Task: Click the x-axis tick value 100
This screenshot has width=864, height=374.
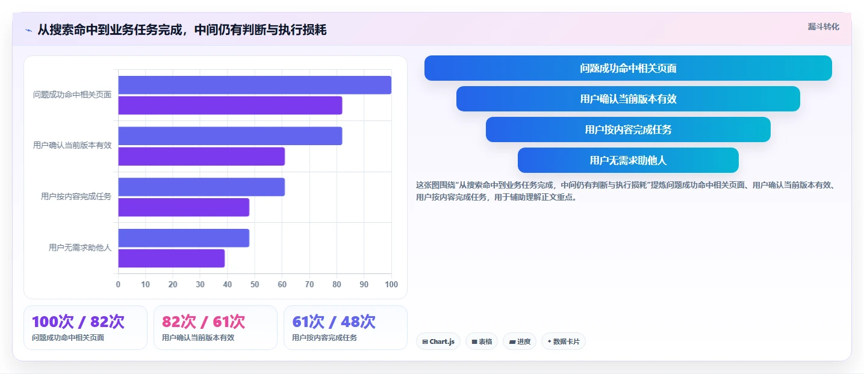Action: (x=391, y=284)
